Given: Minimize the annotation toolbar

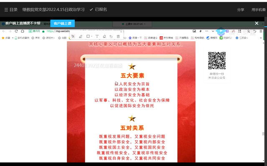Looking at the screenshot, I should pos(121,32).
